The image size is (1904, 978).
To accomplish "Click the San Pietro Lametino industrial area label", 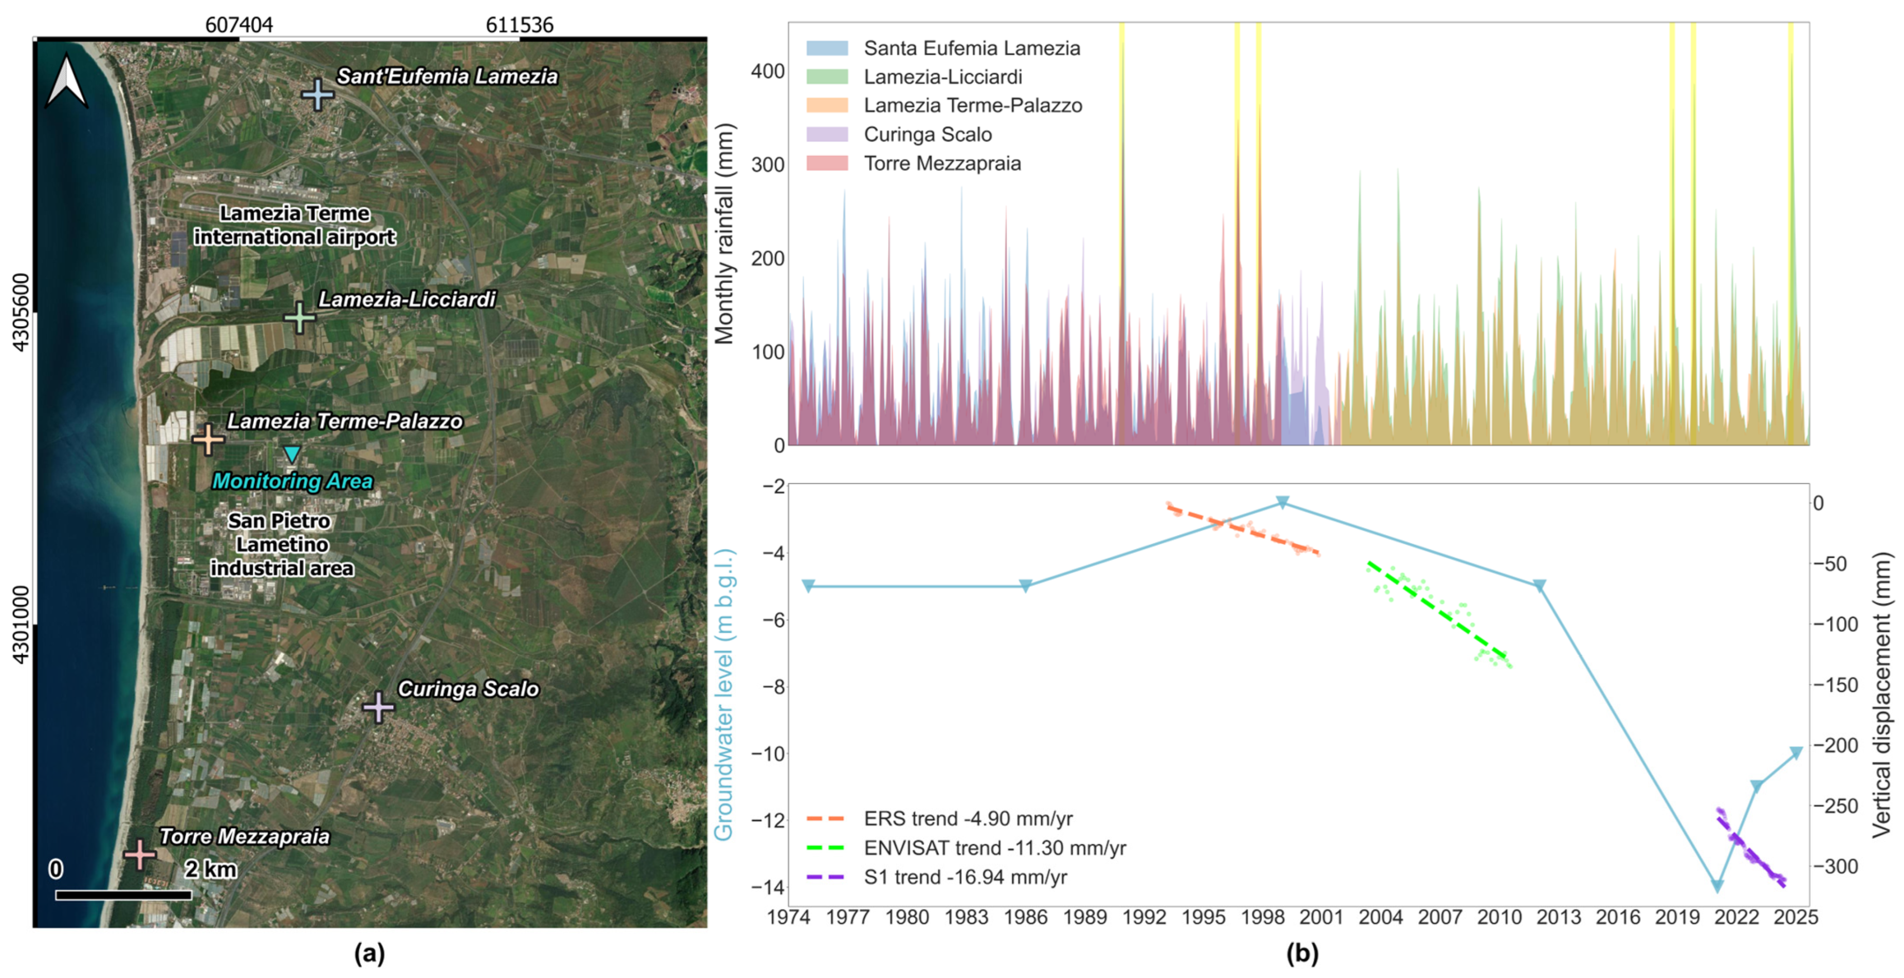I will pos(281,544).
